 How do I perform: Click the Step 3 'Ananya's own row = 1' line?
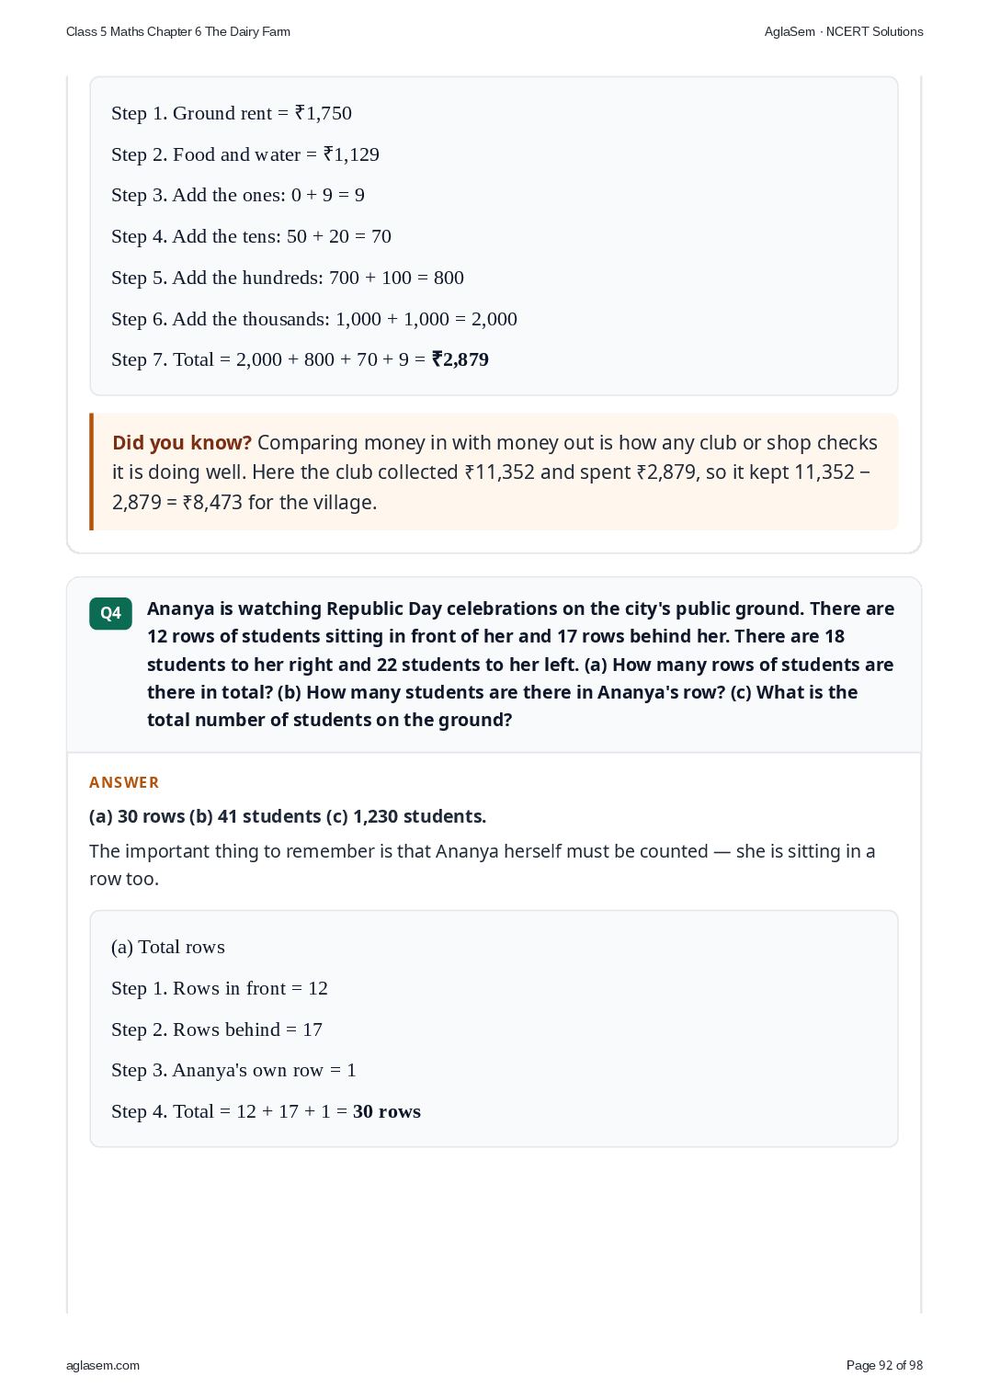(x=233, y=1070)
